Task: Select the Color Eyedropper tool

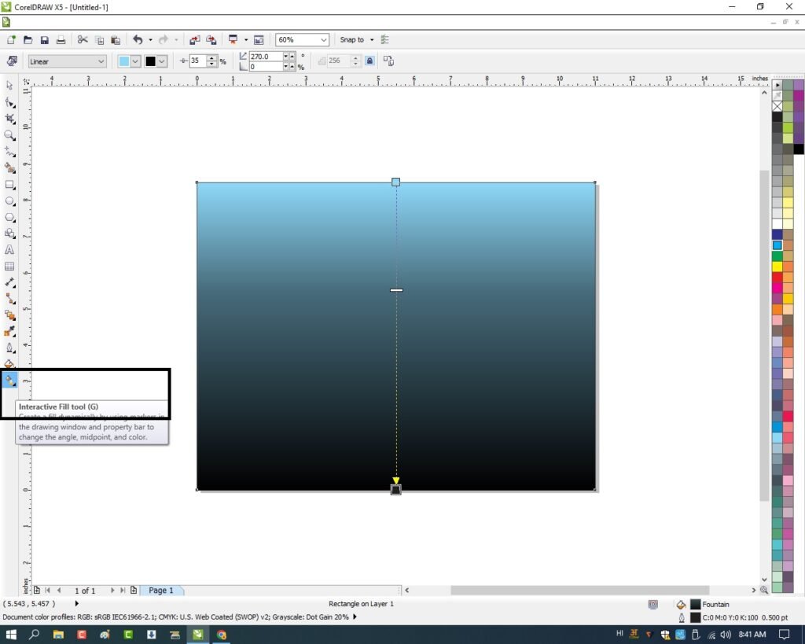Action: [x=9, y=332]
